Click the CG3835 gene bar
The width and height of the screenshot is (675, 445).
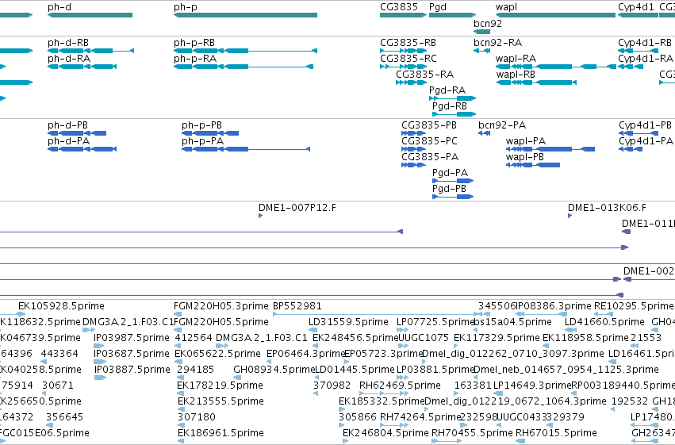coord(404,15)
